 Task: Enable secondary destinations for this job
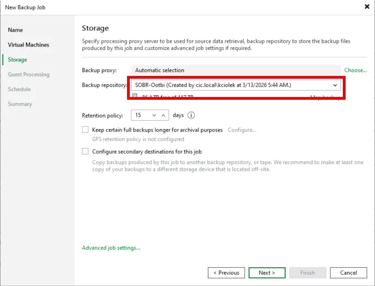click(85, 151)
